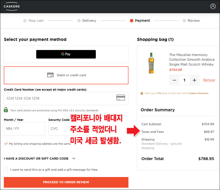220x190 pixels.
Task: Open The Macallan Harmony Collection product title
Action: coord(192,60)
